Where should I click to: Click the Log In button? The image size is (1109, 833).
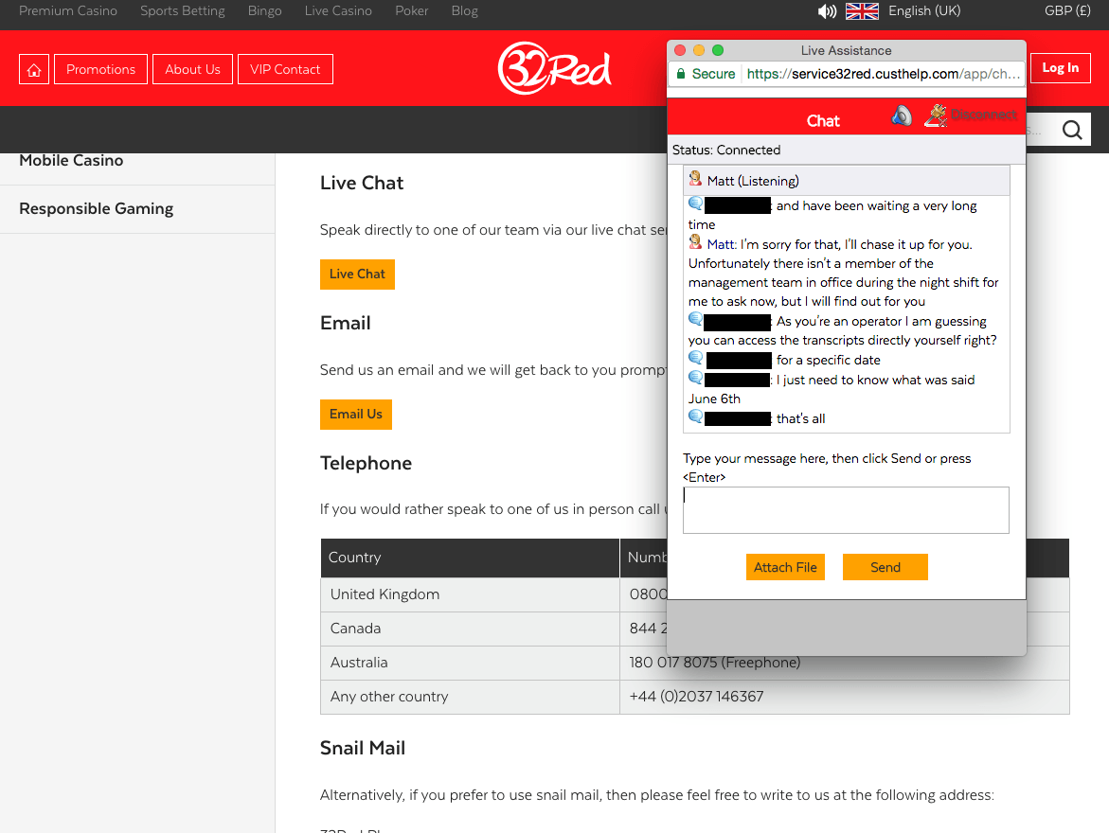pos(1060,68)
